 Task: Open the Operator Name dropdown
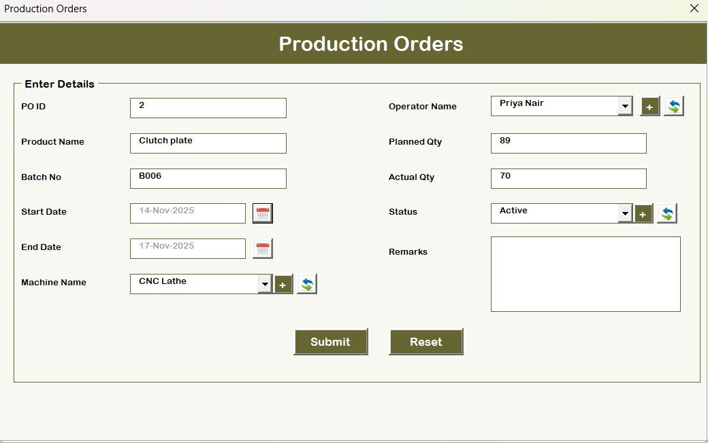[x=626, y=105]
